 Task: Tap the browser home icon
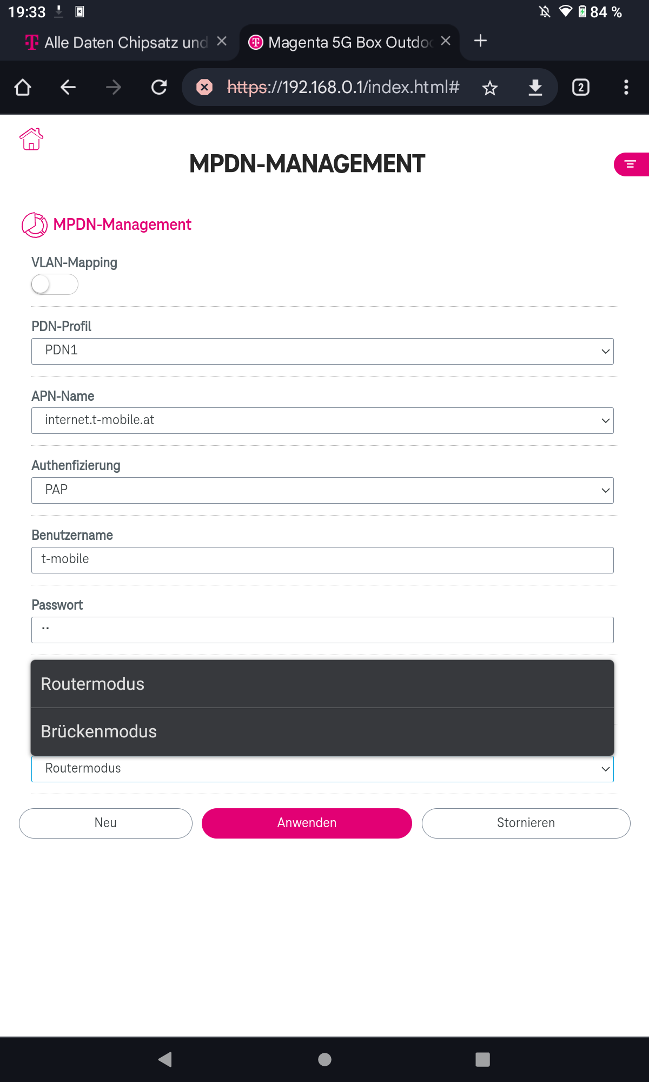point(23,87)
